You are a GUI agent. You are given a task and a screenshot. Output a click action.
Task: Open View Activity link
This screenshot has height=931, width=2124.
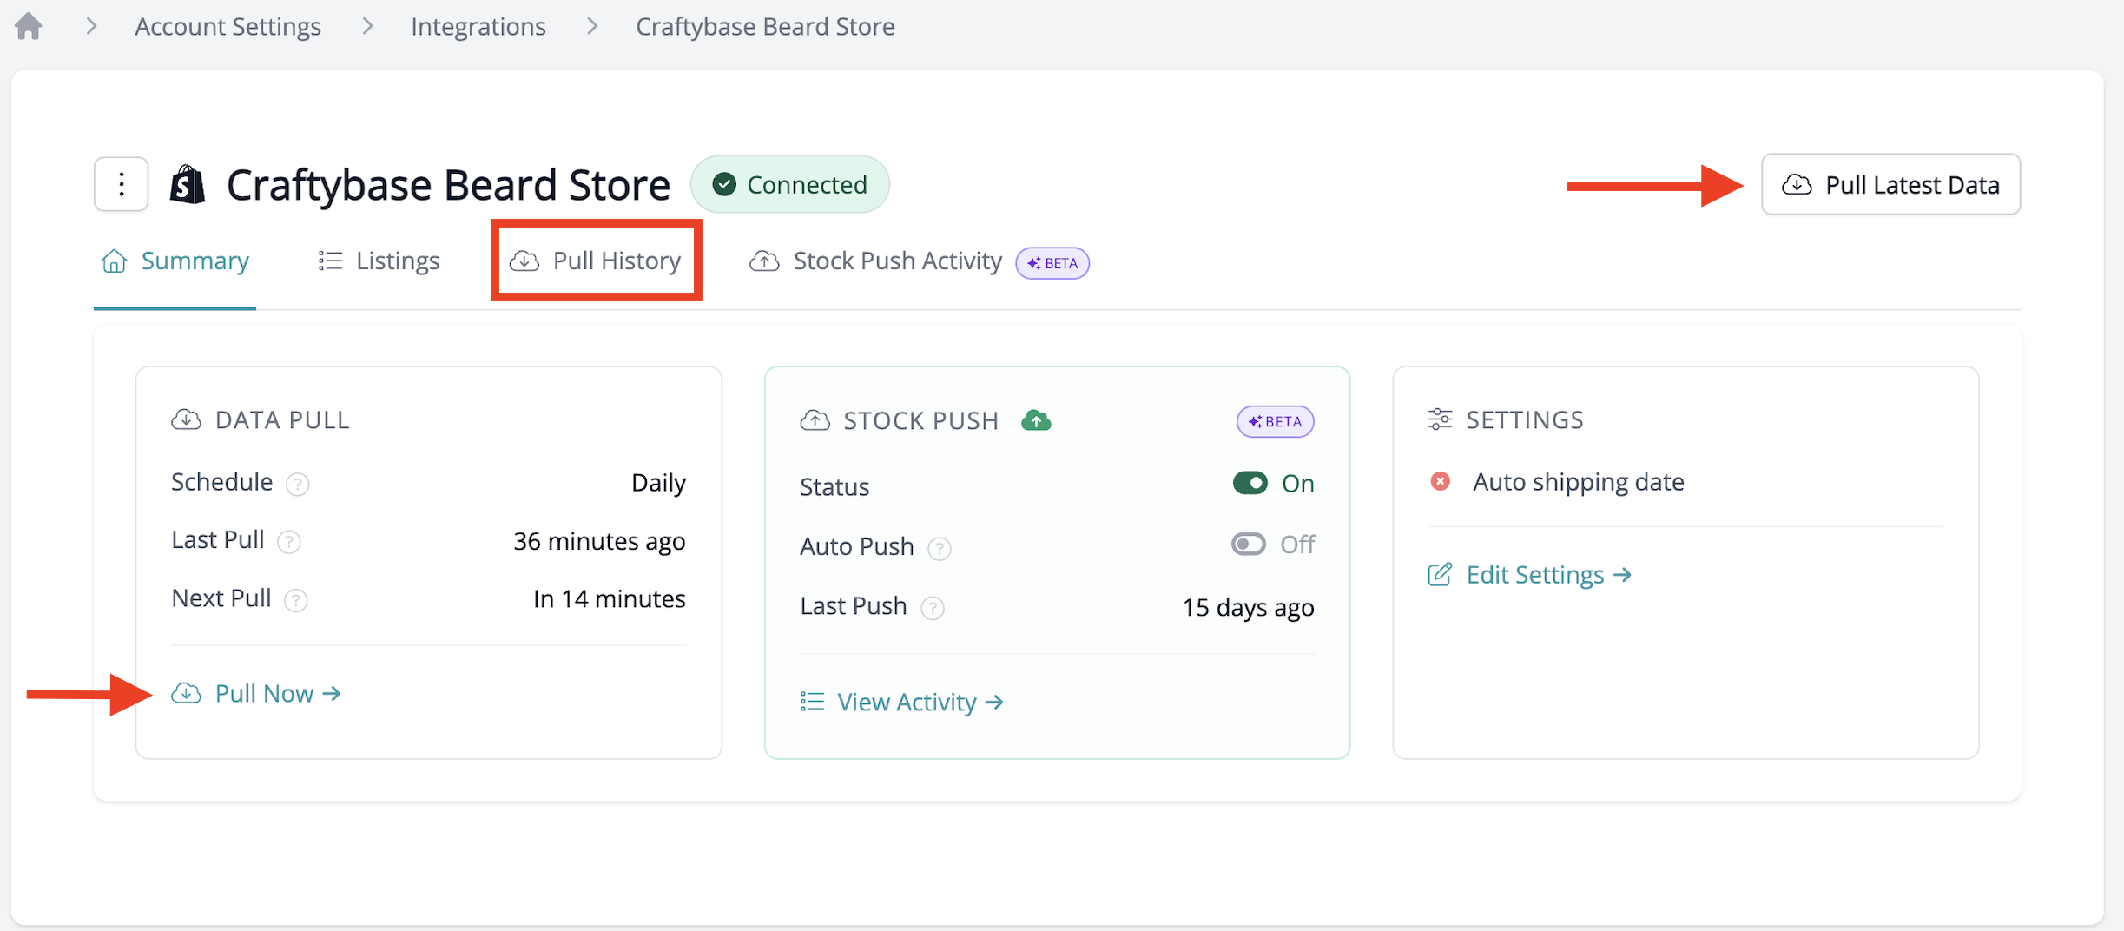click(x=902, y=702)
